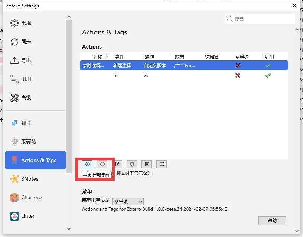Click the 高级 wrench tools icon
Viewport: 303px width, 237px height.
tap(14, 98)
